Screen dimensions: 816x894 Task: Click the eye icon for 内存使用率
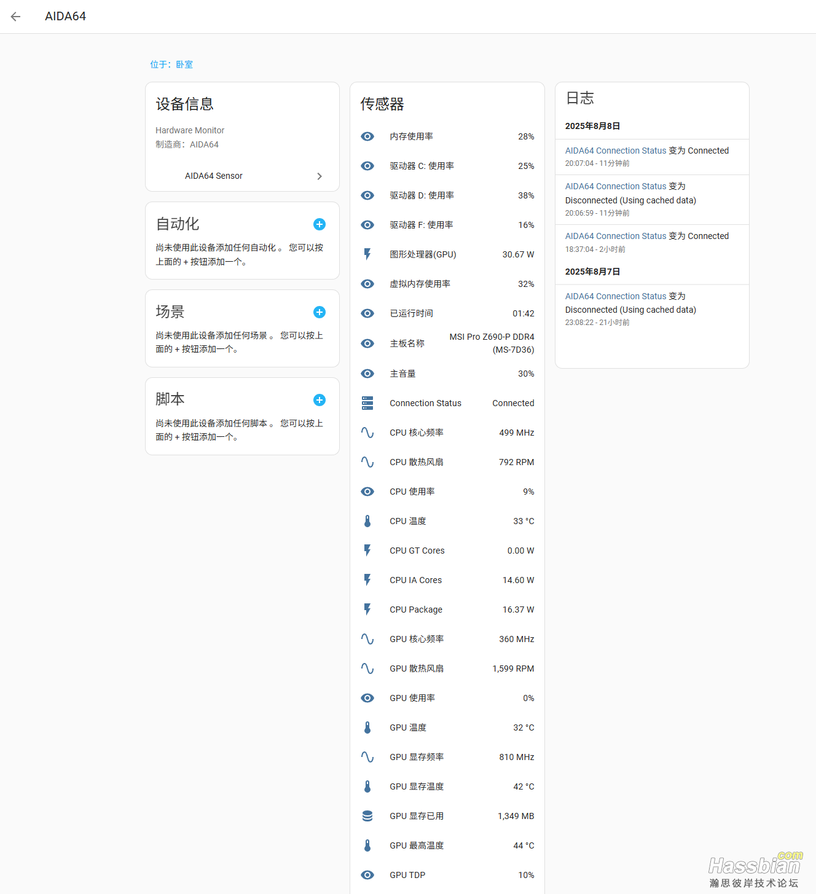click(367, 136)
